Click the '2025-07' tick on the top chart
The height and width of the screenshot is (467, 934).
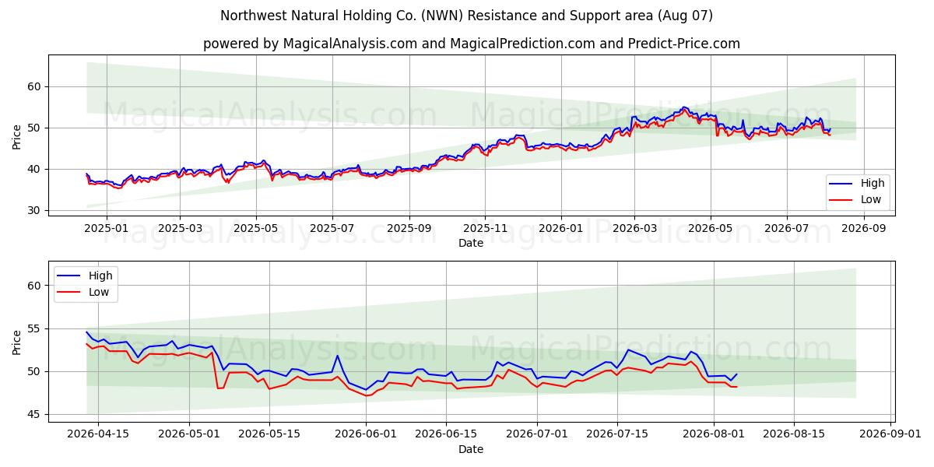pos(332,228)
